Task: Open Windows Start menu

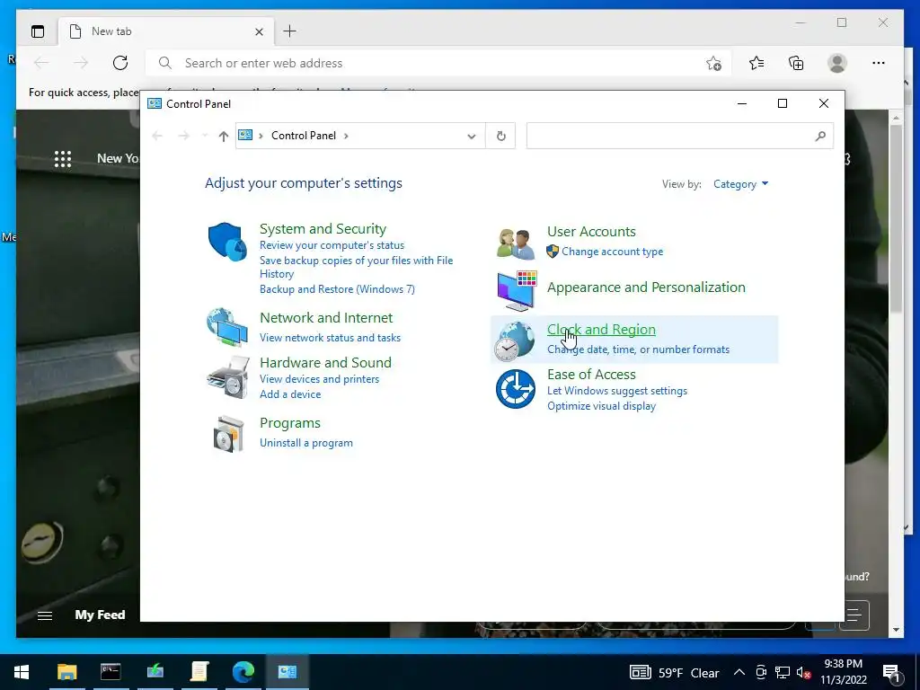Action: pos(22,671)
